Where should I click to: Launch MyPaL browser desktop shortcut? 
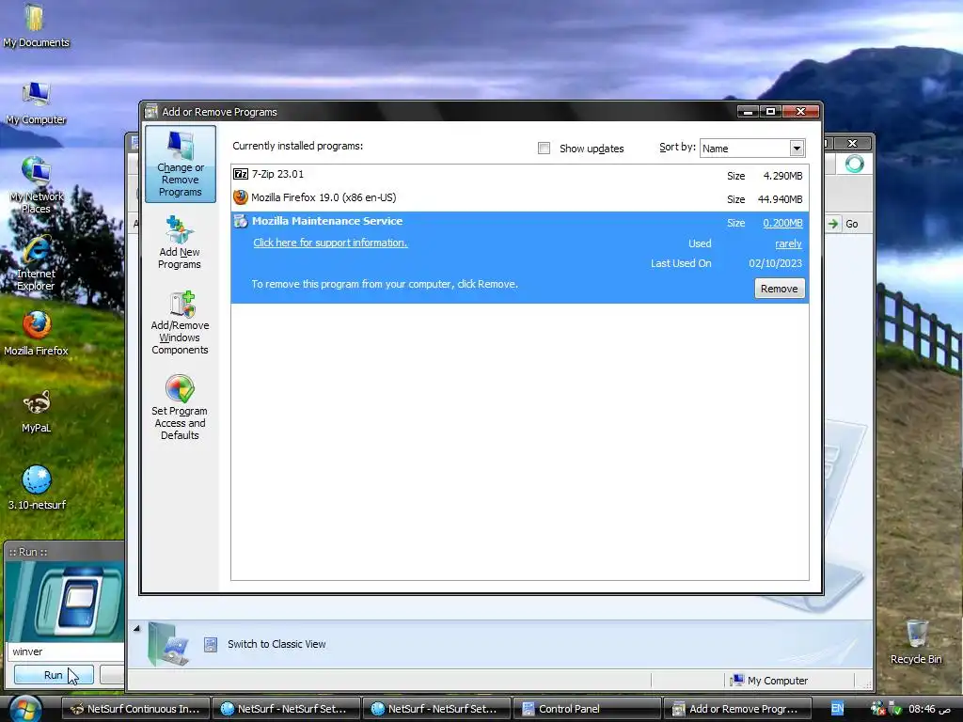coord(36,412)
